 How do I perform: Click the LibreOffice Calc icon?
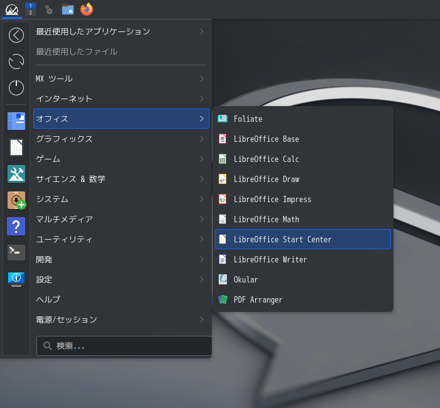[x=223, y=159]
